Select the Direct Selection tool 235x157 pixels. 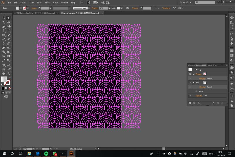9,18
